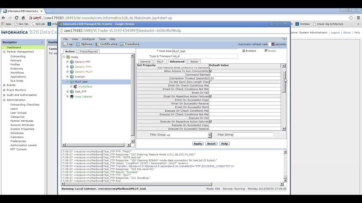Switch to the General tab
This screenshot has width=362, height=203.
[145, 61]
